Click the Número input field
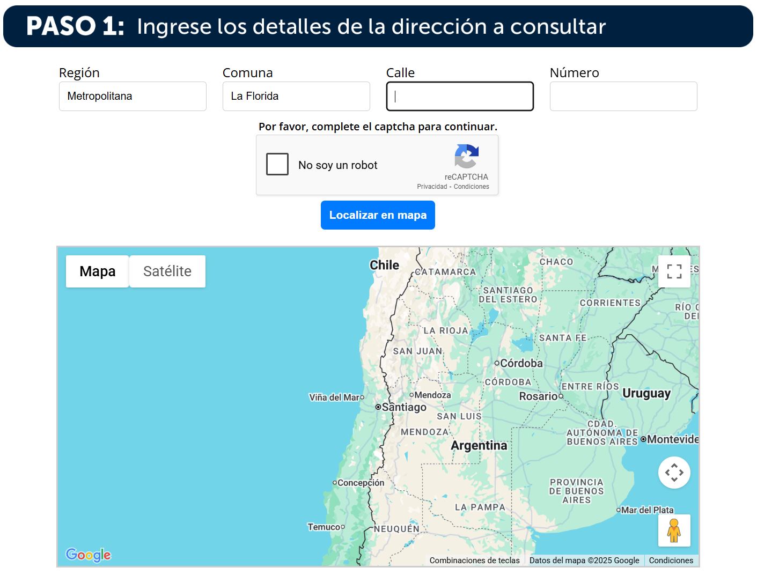Viewport: 757px width, 575px height. [x=623, y=96]
